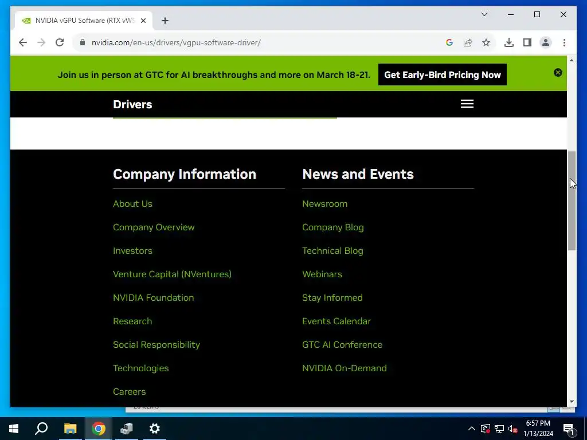The height and width of the screenshot is (440, 587).
Task: Click the Chrome taskbar icon
Action: click(98, 429)
